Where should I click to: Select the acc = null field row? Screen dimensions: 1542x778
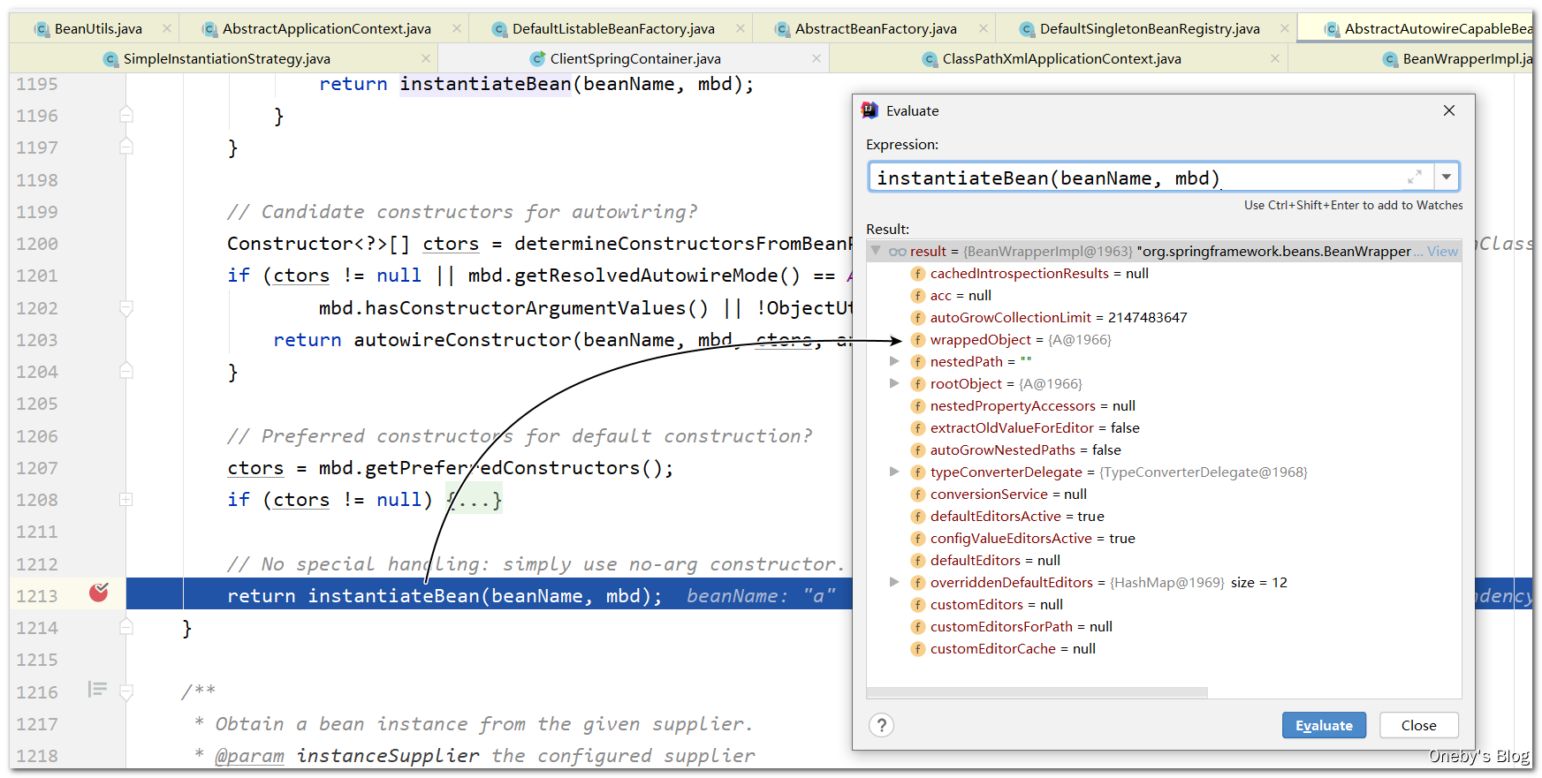pos(1164,295)
